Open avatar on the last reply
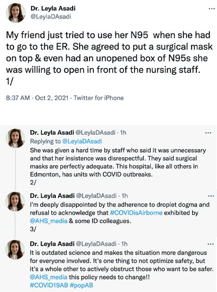The height and width of the screenshot is (292, 217). (x=15, y=250)
